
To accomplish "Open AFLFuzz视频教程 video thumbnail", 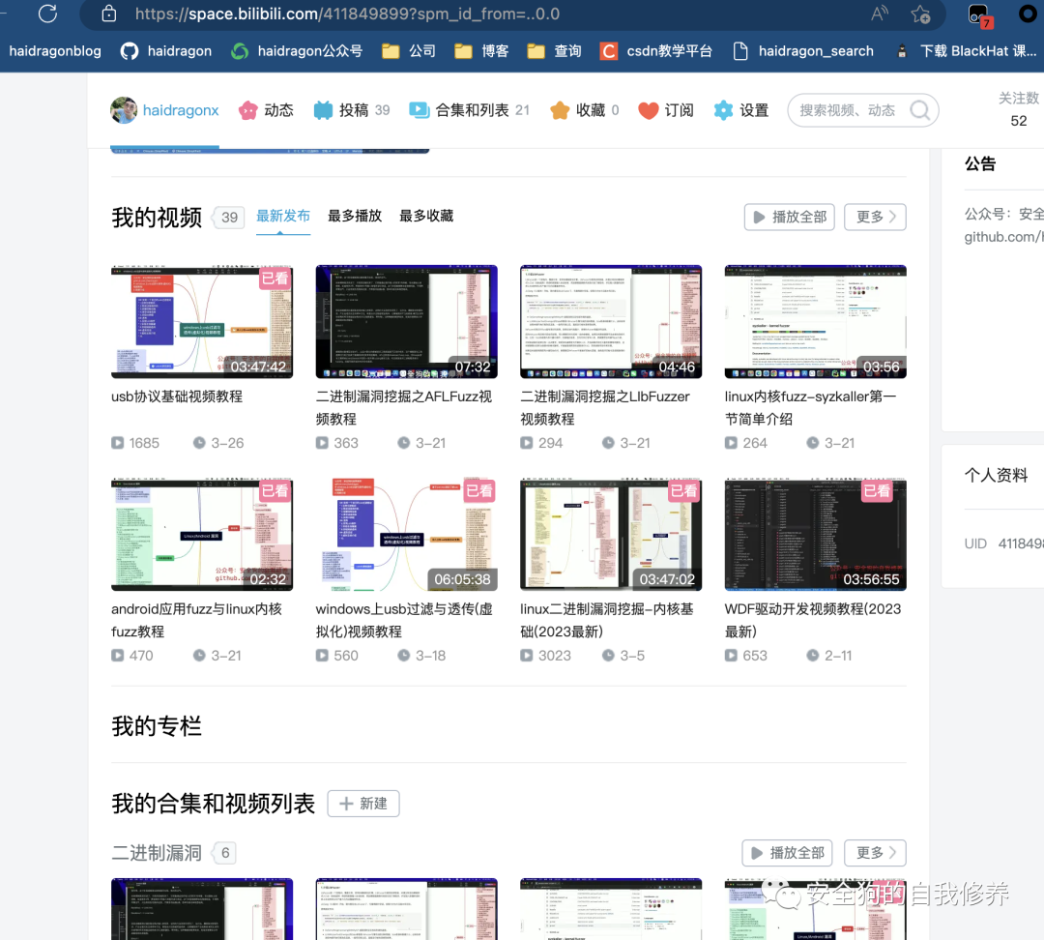I will [x=406, y=322].
